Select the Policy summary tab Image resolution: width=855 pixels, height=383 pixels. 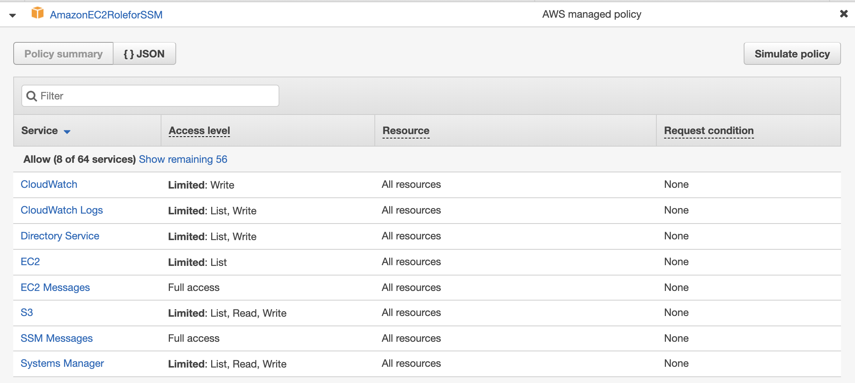click(63, 54)
